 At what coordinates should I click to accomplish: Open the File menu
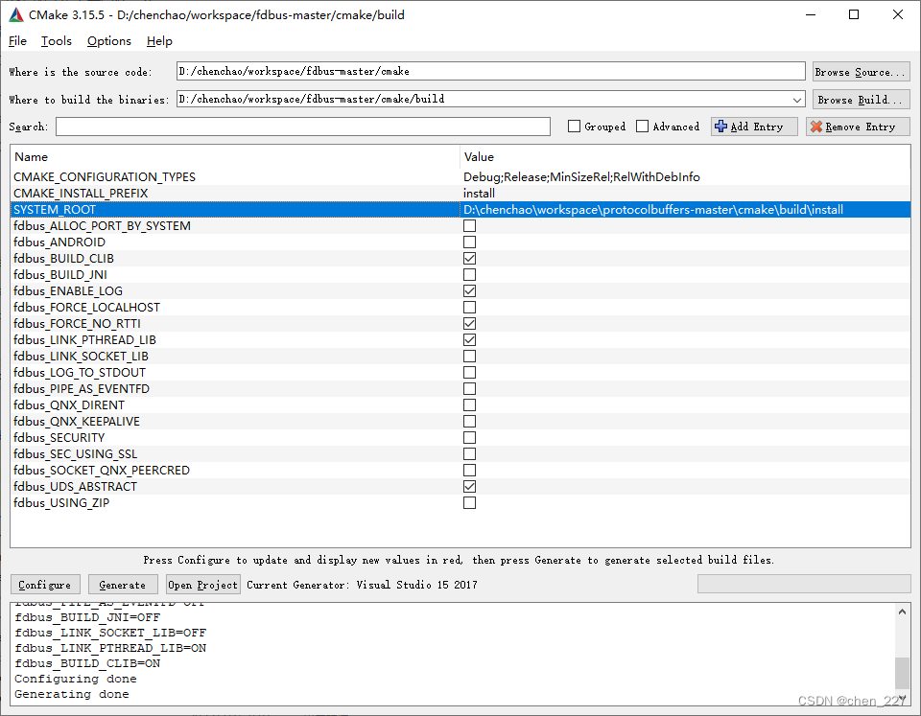coord(17,41)
